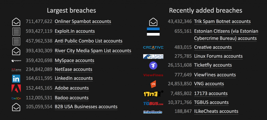Open the Onliner Spambot accounts link
Image resolution: width=267 pixels, height=120 pixels.
click(x=83, y=22)
